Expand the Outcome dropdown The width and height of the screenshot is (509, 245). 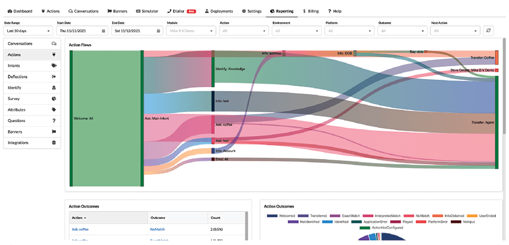pos(403,31)
